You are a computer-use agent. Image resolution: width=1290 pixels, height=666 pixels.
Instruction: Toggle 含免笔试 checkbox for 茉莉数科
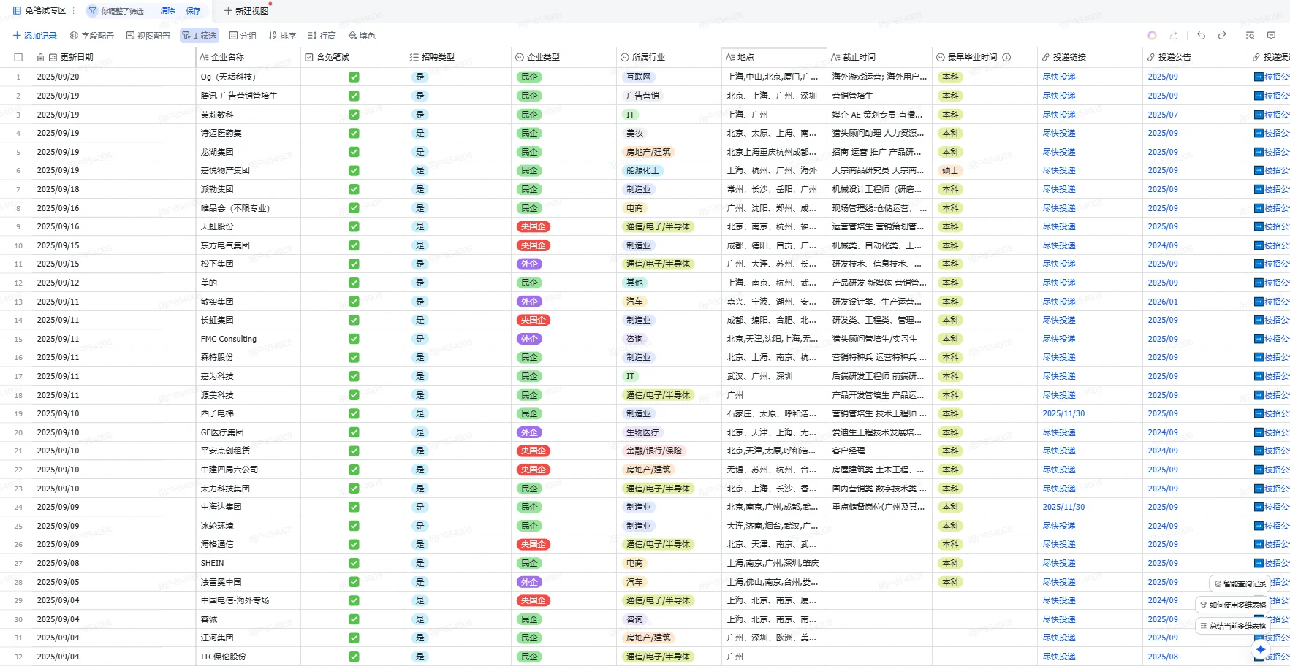pyautogui.click(x=354, y=115)
